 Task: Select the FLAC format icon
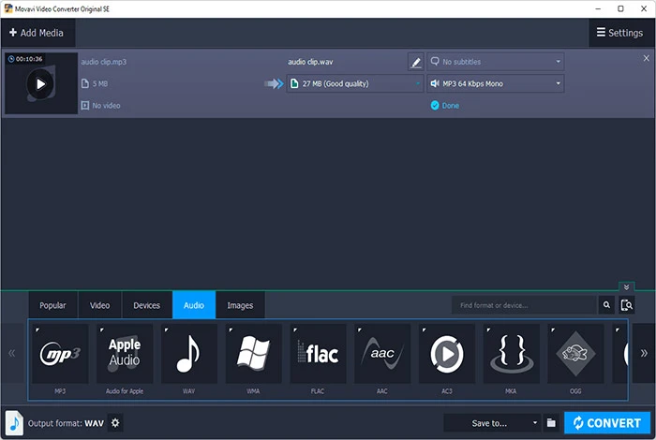pos(318,353)
